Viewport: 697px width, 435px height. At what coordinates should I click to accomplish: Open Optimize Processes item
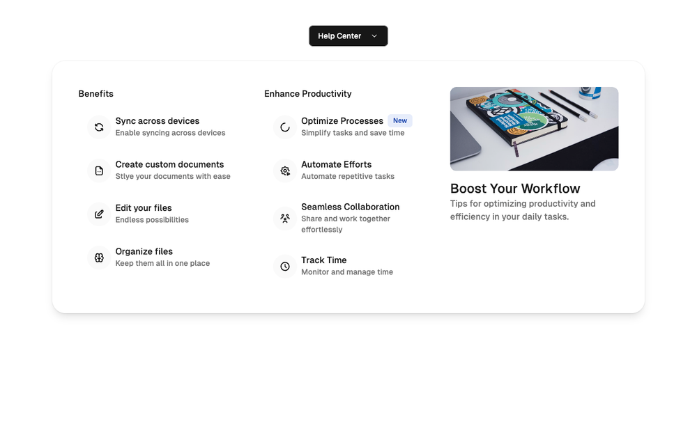[x=342, y=120]
